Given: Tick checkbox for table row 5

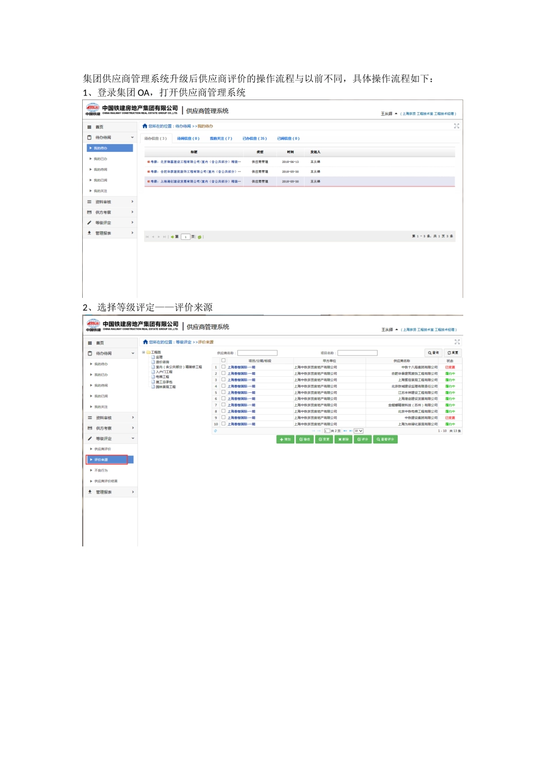Looking at the screenshot, I should 224,392.
